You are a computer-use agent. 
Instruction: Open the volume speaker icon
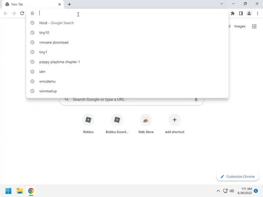coord(232,191)
